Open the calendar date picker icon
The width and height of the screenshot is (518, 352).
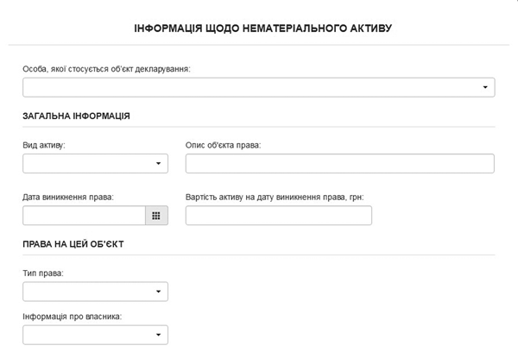click(x=156, y=216)
